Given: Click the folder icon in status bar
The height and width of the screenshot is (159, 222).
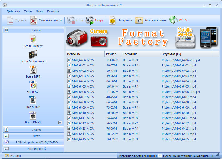Looking at the screenshot, I should 7,156.
